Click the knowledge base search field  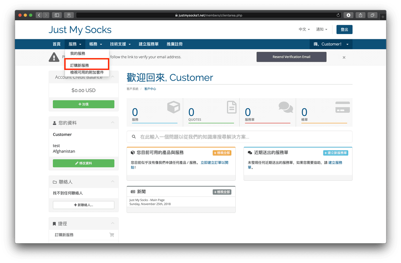[239, 137]
